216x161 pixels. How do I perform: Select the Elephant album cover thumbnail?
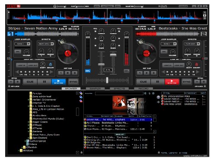click(119, 103)
